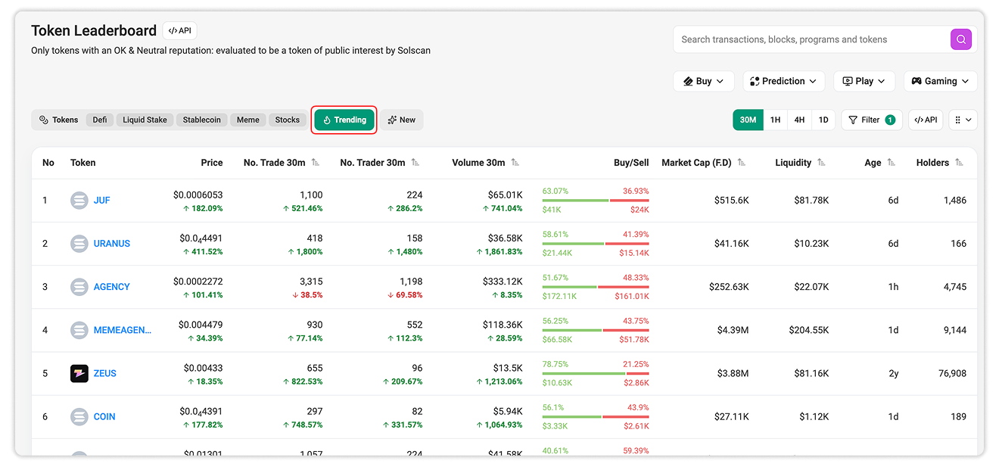Select the Stablecoin category tab
The width and height of the screenshot is (999, 467).
(202, 120)
